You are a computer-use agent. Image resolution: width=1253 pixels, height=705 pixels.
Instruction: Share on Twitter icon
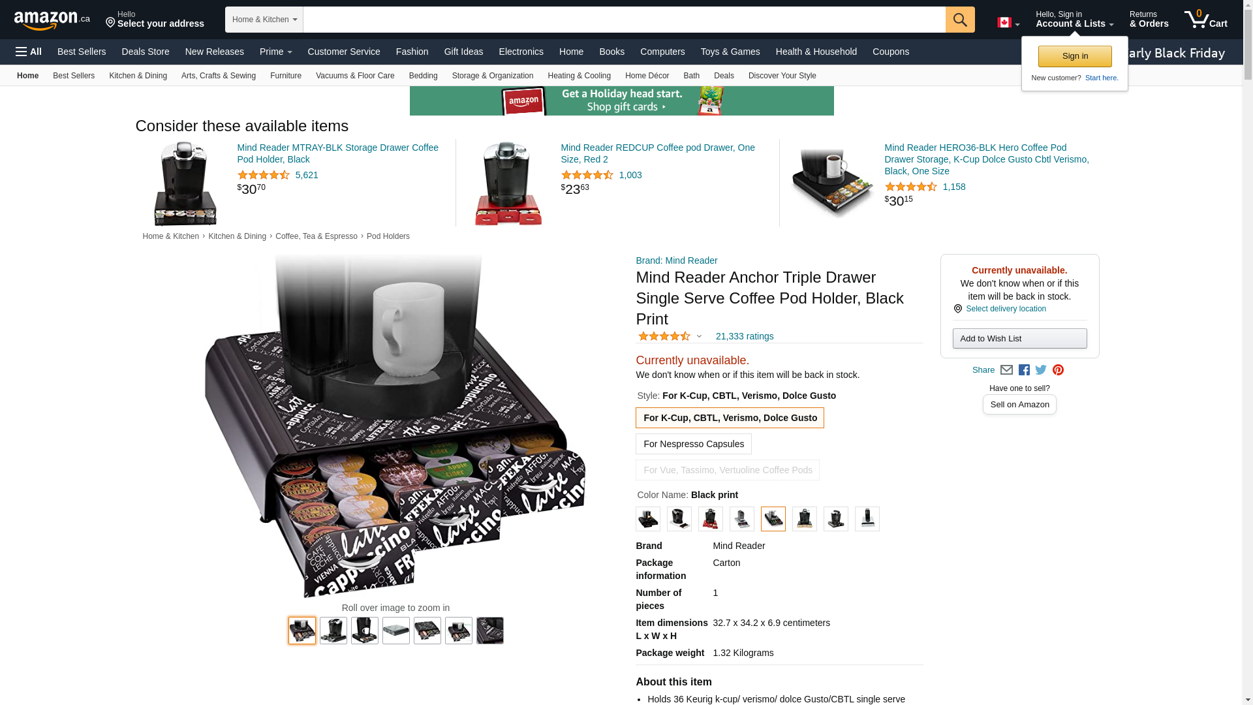pyautogui.click(x=1041, y=370)
